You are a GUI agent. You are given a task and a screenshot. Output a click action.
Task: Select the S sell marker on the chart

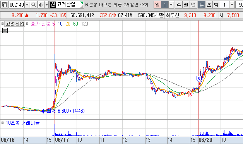click(x=199, y=79)
